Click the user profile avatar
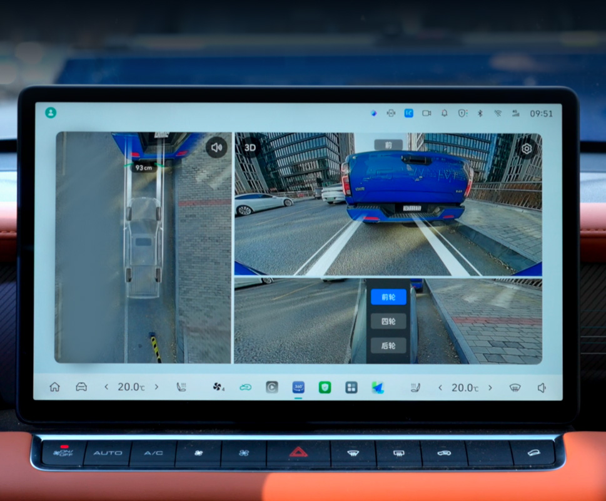606x501 pixels. click(51, 113)
